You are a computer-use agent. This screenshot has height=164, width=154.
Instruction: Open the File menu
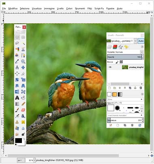[4, 8]
